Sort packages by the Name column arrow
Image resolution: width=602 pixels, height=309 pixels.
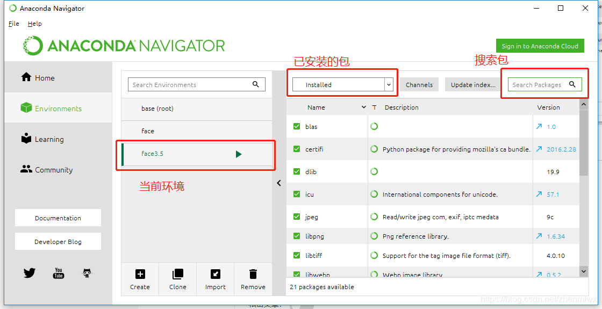point(363,107)
